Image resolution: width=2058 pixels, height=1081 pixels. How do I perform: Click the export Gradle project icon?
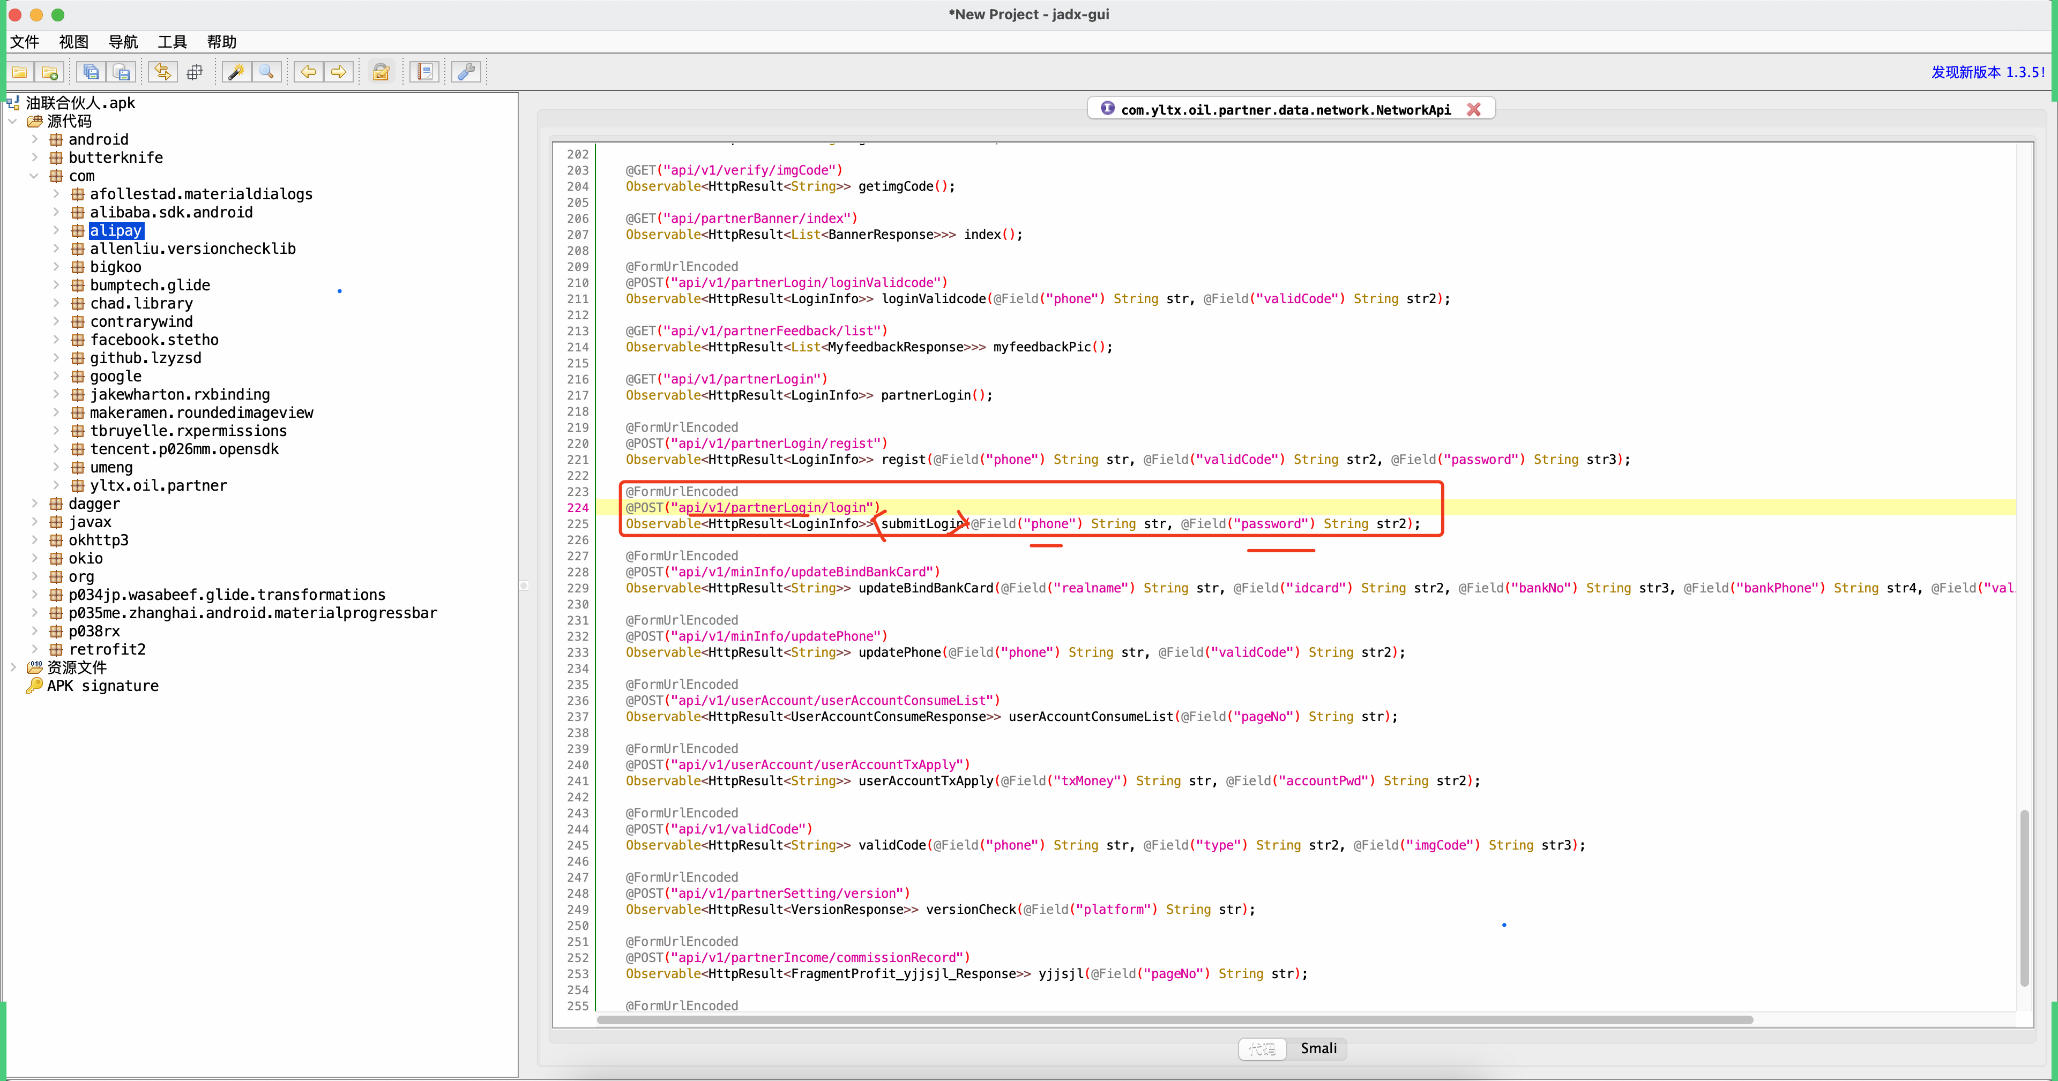[x=122, y=73]
